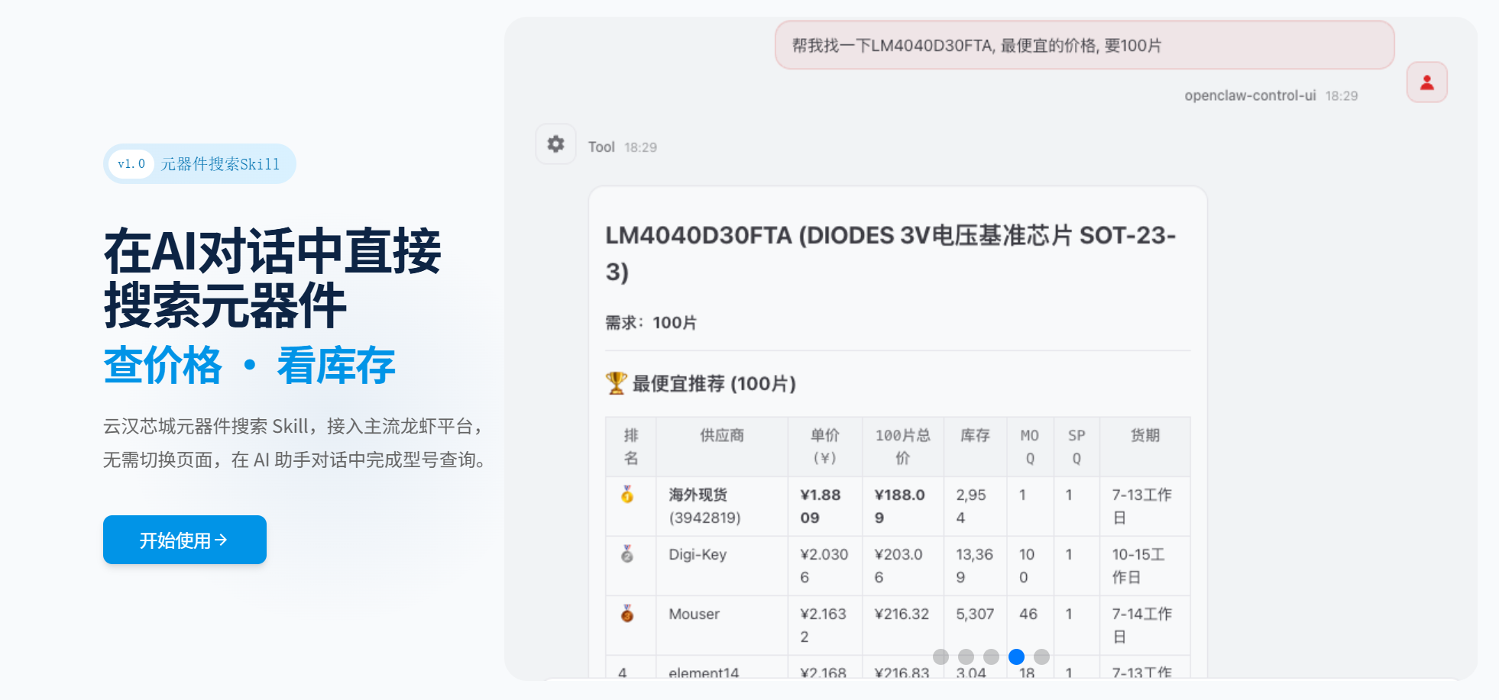Click the silver medal in Digi-Key row
This screenshot has height=700, width=1499.
627,554
